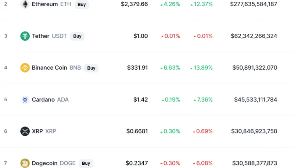This screenshot has width=294, height=168.
Task: Click Cardano's market cap $45,533,111,784
Action: 255,99
